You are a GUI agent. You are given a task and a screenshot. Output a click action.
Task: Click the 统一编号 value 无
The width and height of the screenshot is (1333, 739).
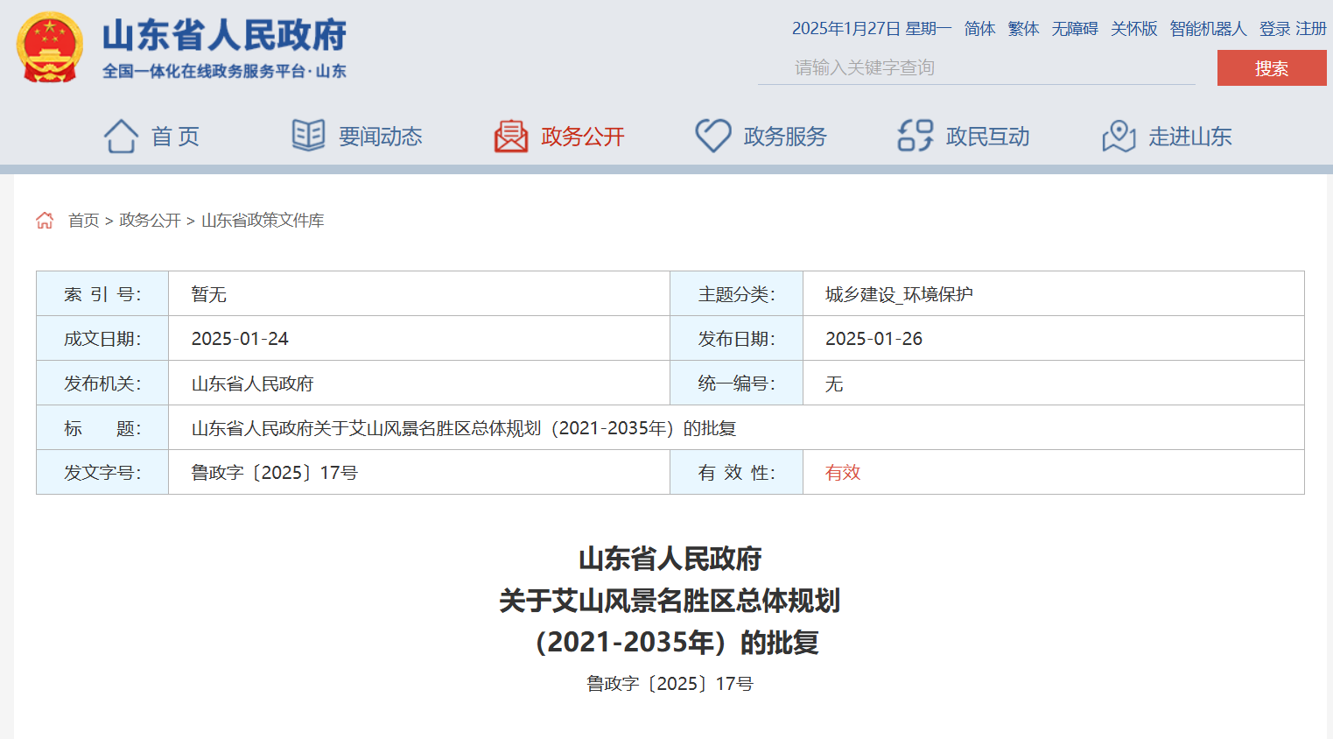[834, 384]
